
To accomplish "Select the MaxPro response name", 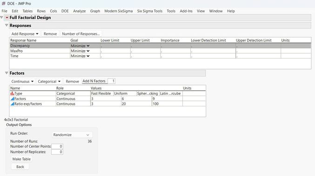I will click(x=16, y=51).
